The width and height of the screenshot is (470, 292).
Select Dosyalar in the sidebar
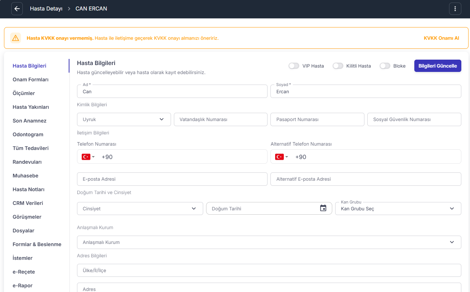click(x=23, y=231)
